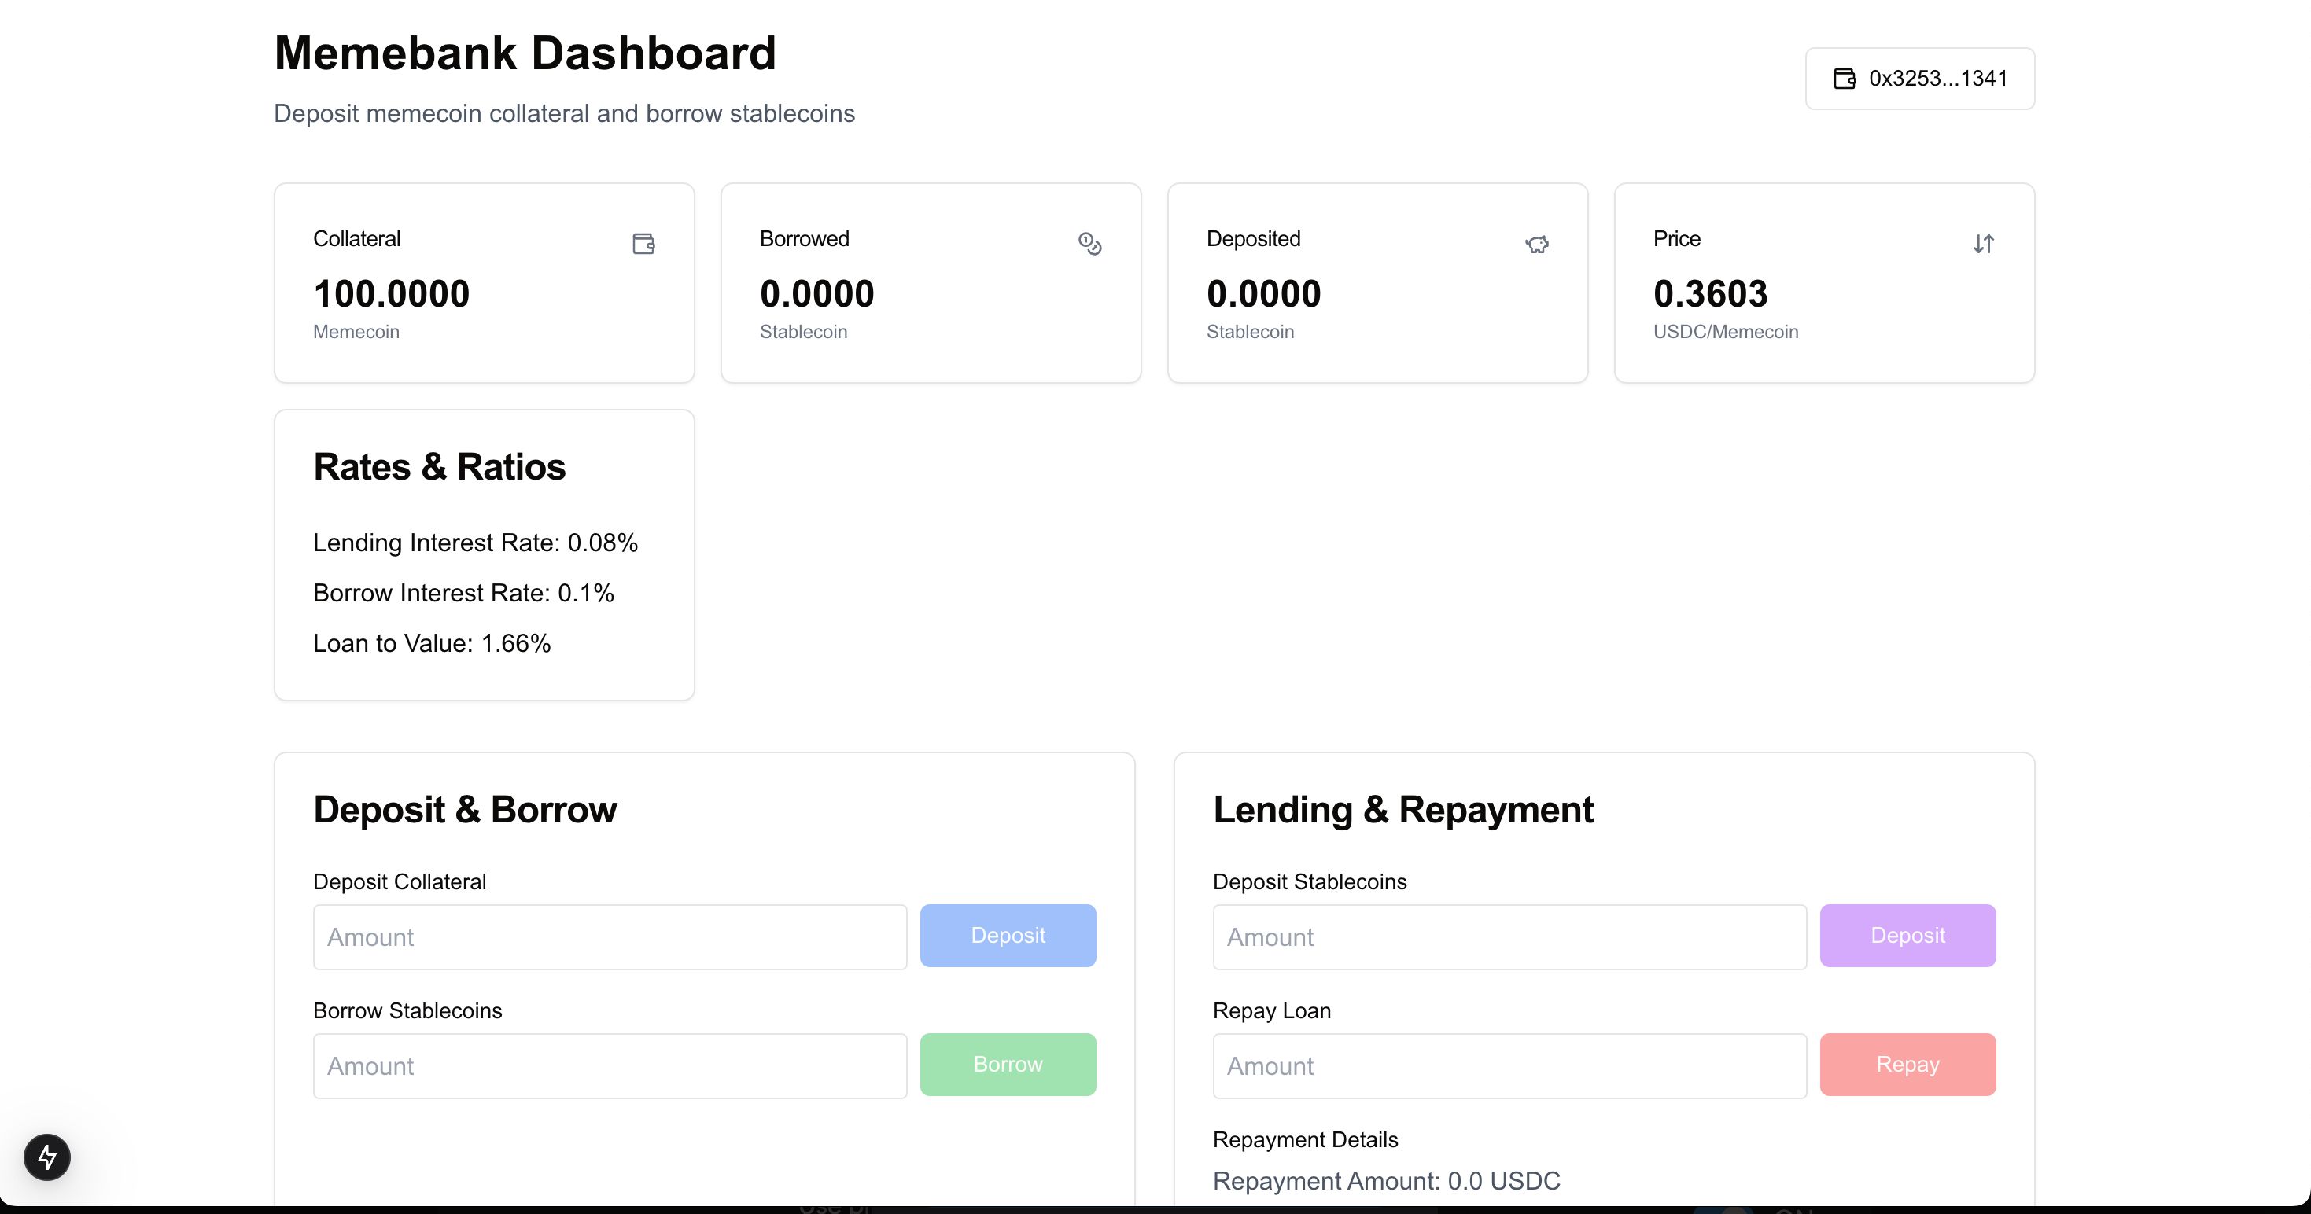This screenshot has width=2311, height=1214.
Task: Click the Memebank Dashboard title
Action: [x=524, y=53]
